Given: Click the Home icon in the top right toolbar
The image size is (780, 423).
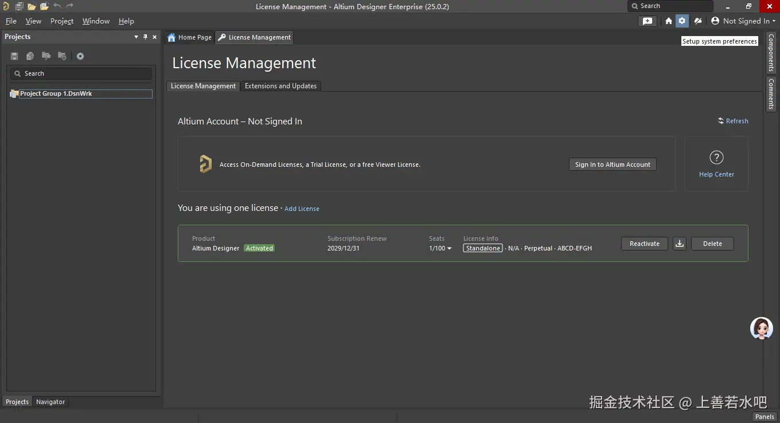Looking at the screenshot, I should (x=669, y=21).
